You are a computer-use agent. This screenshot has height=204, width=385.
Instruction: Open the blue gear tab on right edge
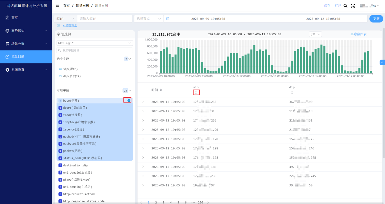click(382, 62)
